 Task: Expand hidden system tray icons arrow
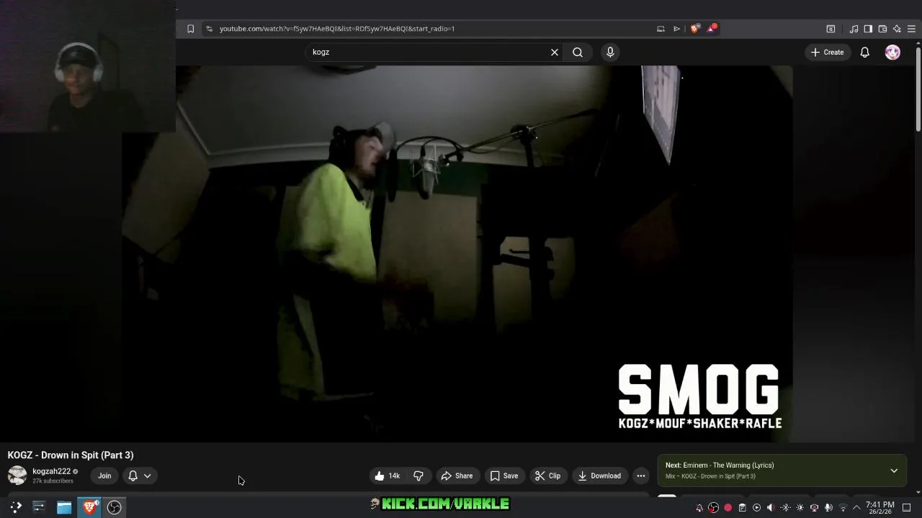[x=856, y=508]
